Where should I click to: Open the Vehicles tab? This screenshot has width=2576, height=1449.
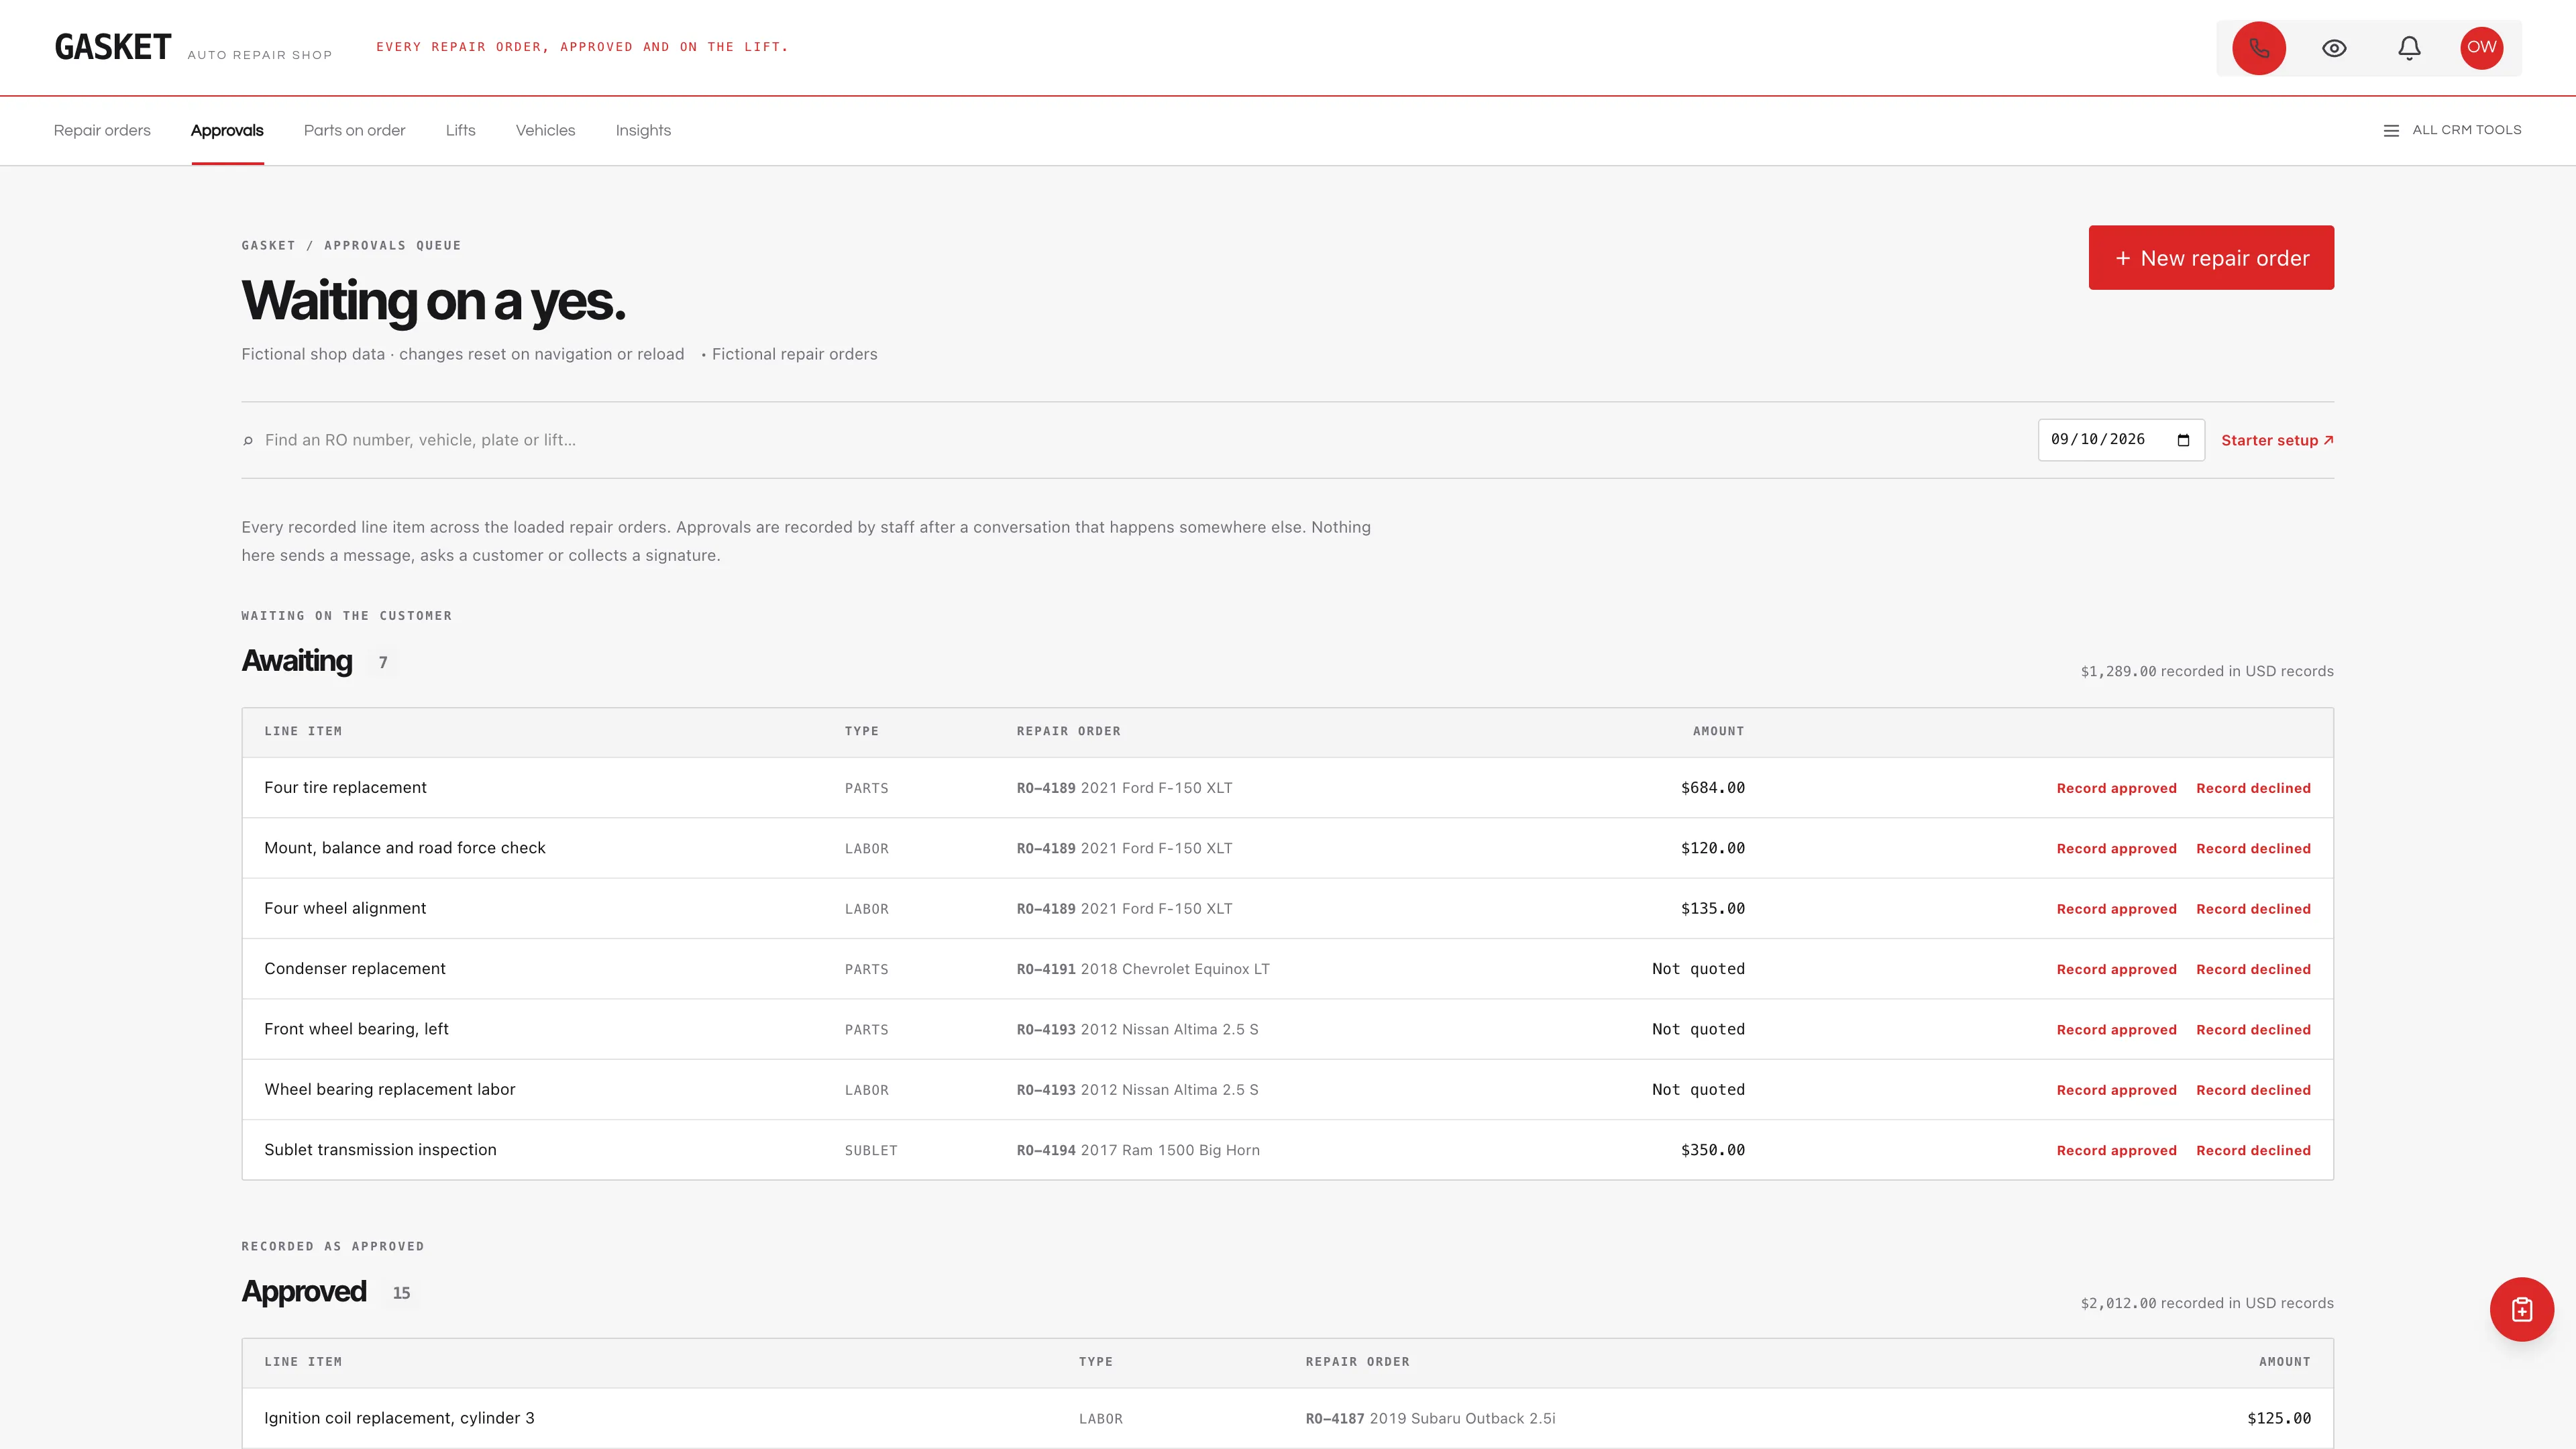pyautogui.click(x=545, y=130)
